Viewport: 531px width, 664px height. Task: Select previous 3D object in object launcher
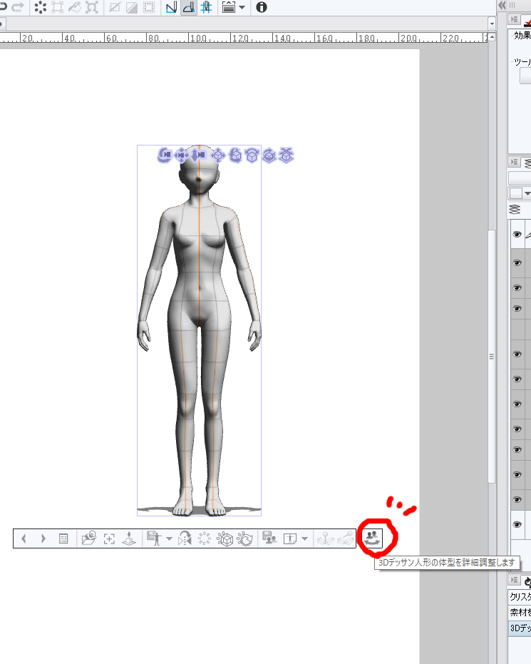pyautogui.click(x=24, y=538)
